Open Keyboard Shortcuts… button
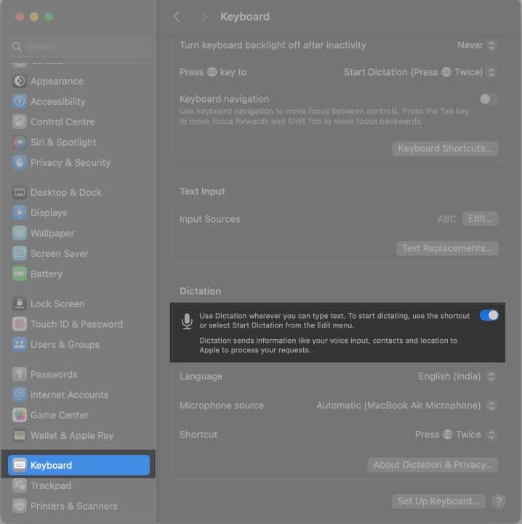The image size is (522, 524). click(445, 148)
